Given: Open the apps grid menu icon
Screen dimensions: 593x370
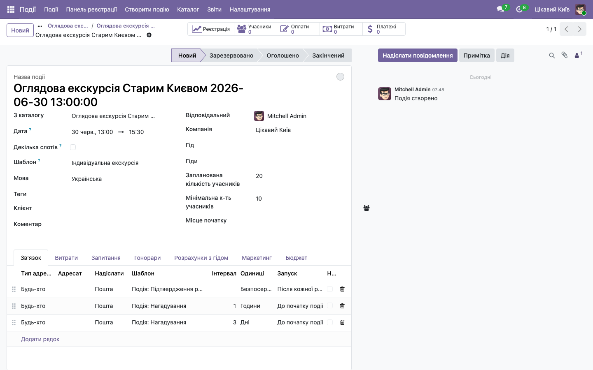Looking at the screenshot, I should click(x=11, y=9).
